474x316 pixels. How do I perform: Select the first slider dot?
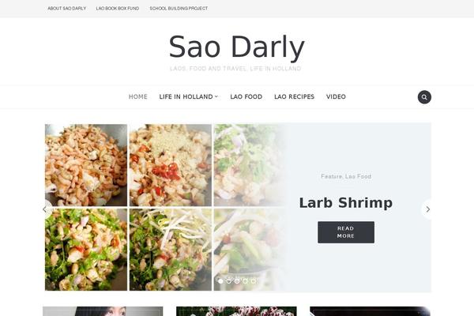coord(220,281)
